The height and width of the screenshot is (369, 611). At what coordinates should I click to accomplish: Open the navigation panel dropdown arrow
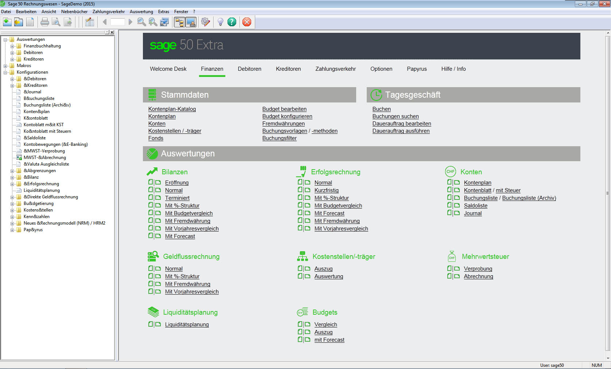click(x=107, y=32)
